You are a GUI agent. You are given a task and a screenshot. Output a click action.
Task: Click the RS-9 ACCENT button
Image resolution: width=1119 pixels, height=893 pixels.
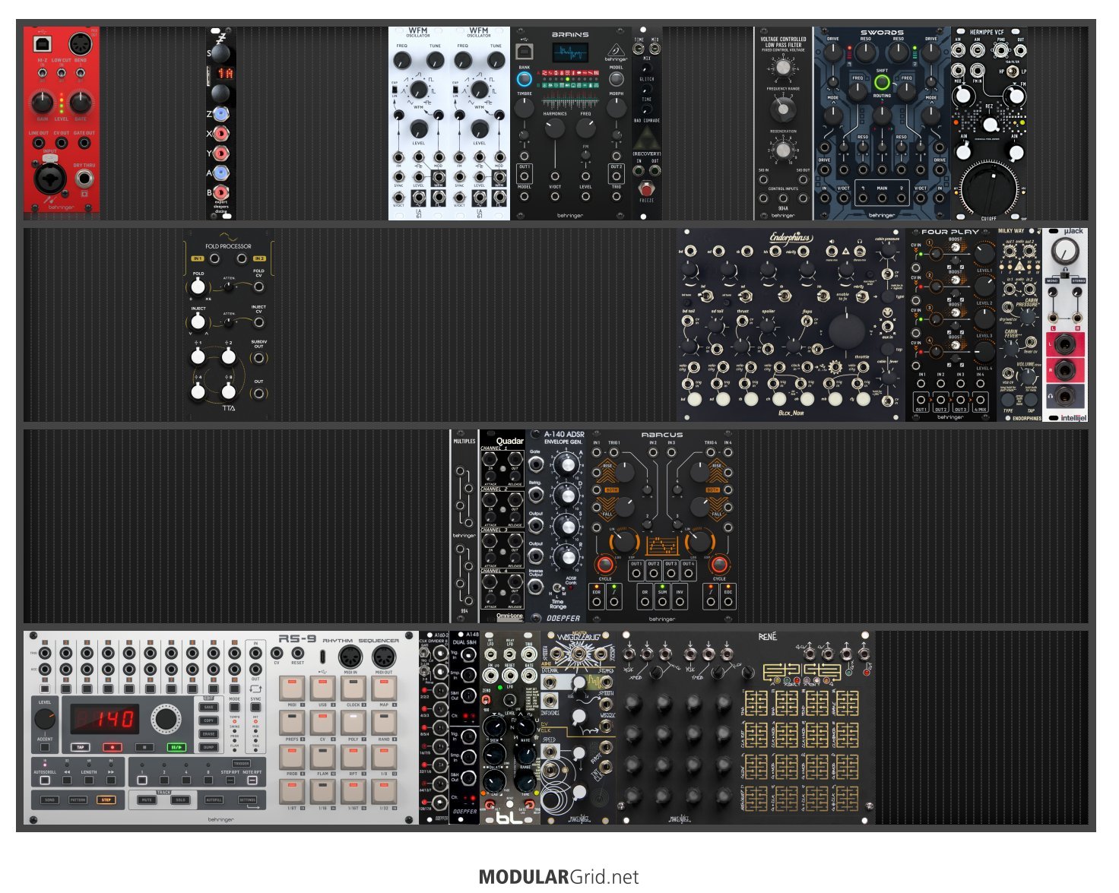point(45,748)
